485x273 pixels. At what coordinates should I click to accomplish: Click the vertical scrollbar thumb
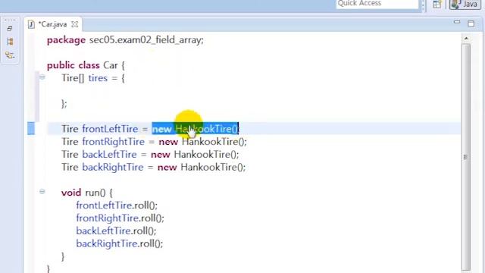coord(466,157)
